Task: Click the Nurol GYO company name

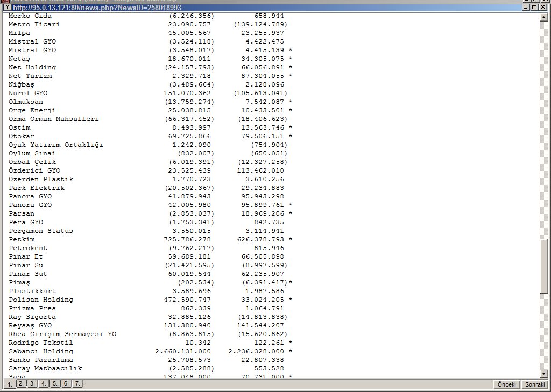Action: pyautogui.click(x=28, y=93)
